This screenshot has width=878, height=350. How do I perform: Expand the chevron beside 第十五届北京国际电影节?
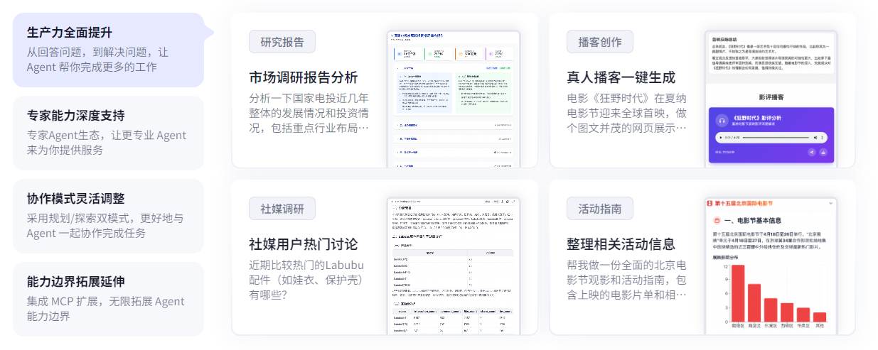click(830, 203)
